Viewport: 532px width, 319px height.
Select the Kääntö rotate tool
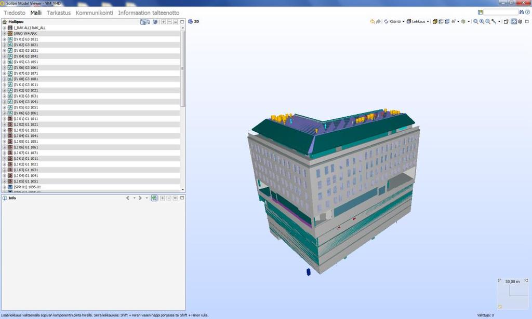tap(392, 21)
